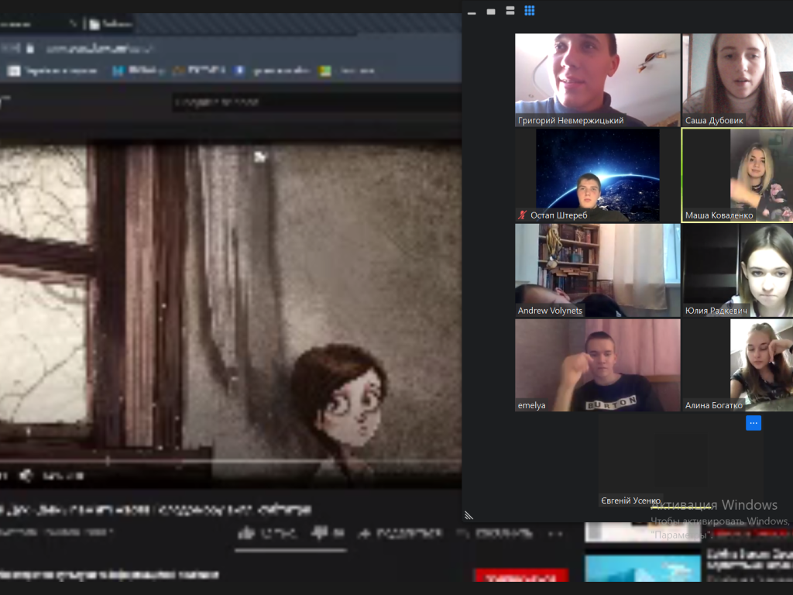Switch to single active speaker view
Screen dimensions: 793x595
pos(491,12)
